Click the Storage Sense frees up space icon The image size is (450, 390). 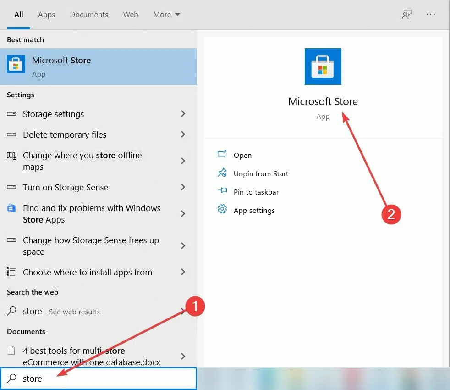pos(11,240)
